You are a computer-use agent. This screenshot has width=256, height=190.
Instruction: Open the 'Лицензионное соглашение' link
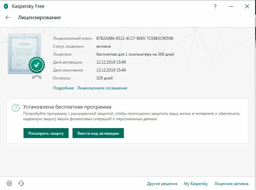102,88
